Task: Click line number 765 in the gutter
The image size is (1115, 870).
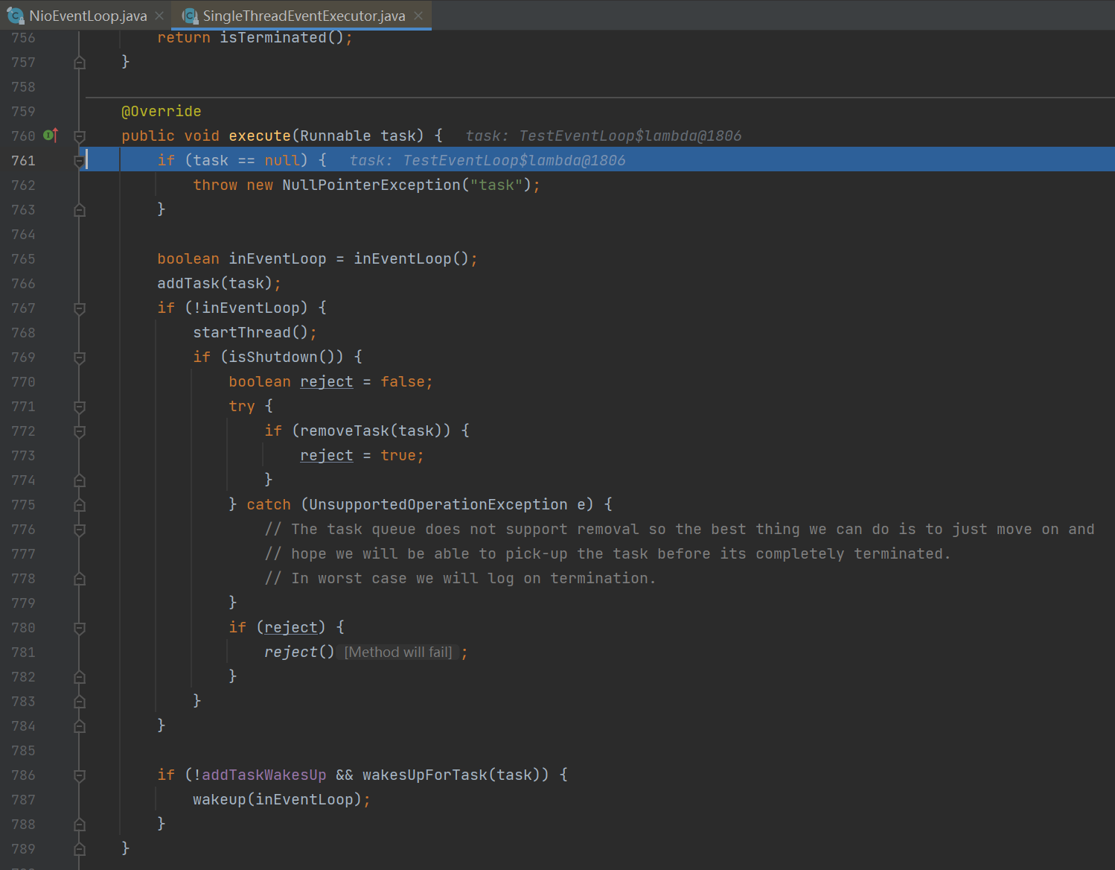Action: pyautogui.click(x=24, y=259)
